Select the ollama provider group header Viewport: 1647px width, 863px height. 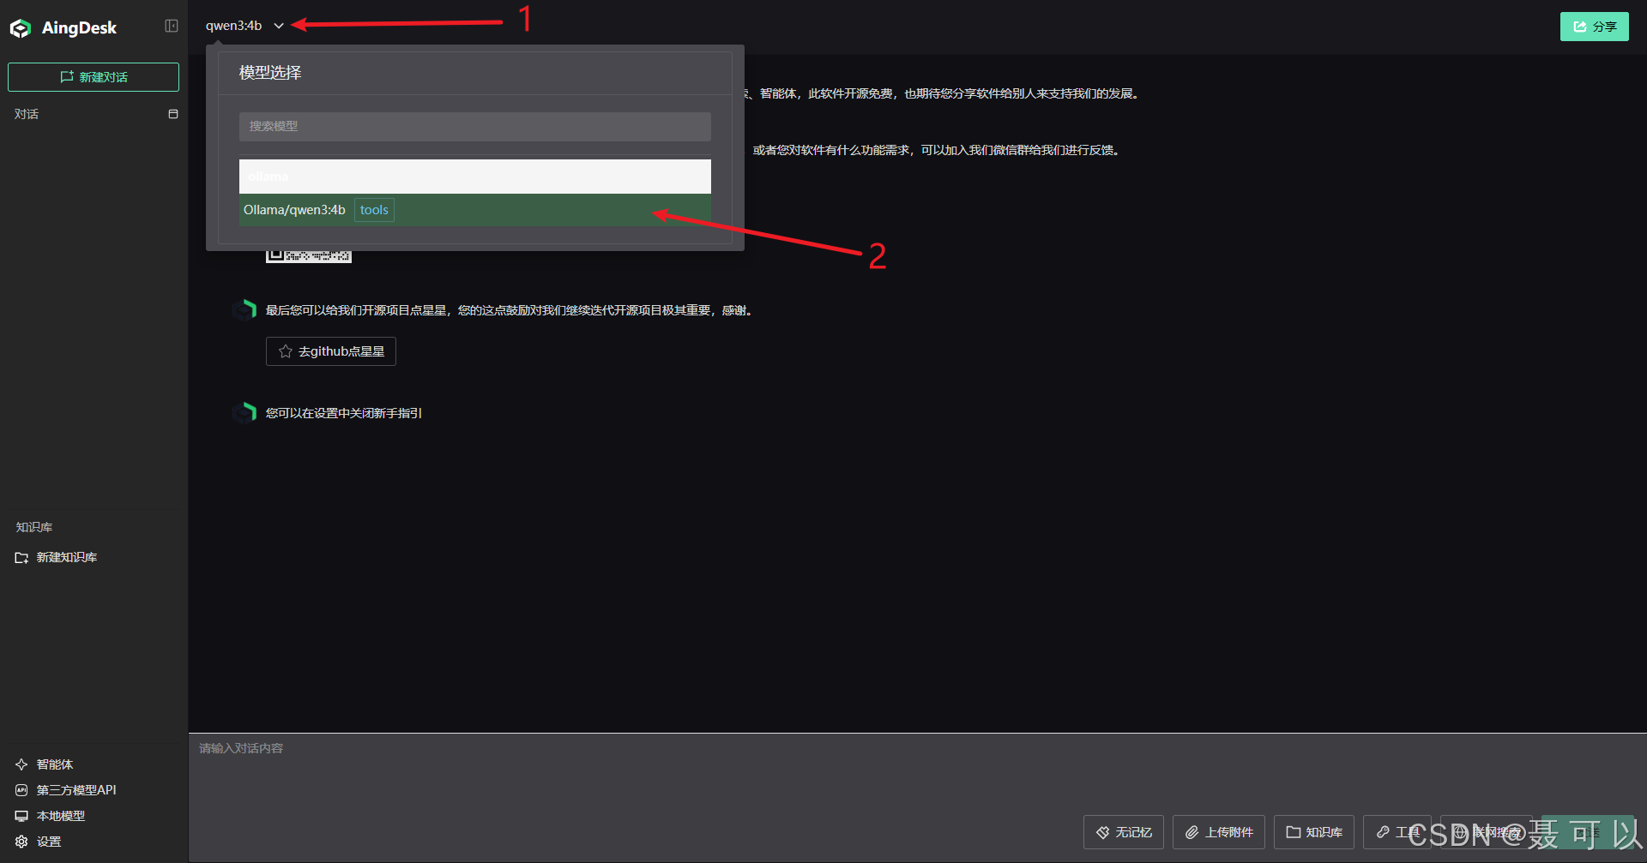tap(475, 177)
